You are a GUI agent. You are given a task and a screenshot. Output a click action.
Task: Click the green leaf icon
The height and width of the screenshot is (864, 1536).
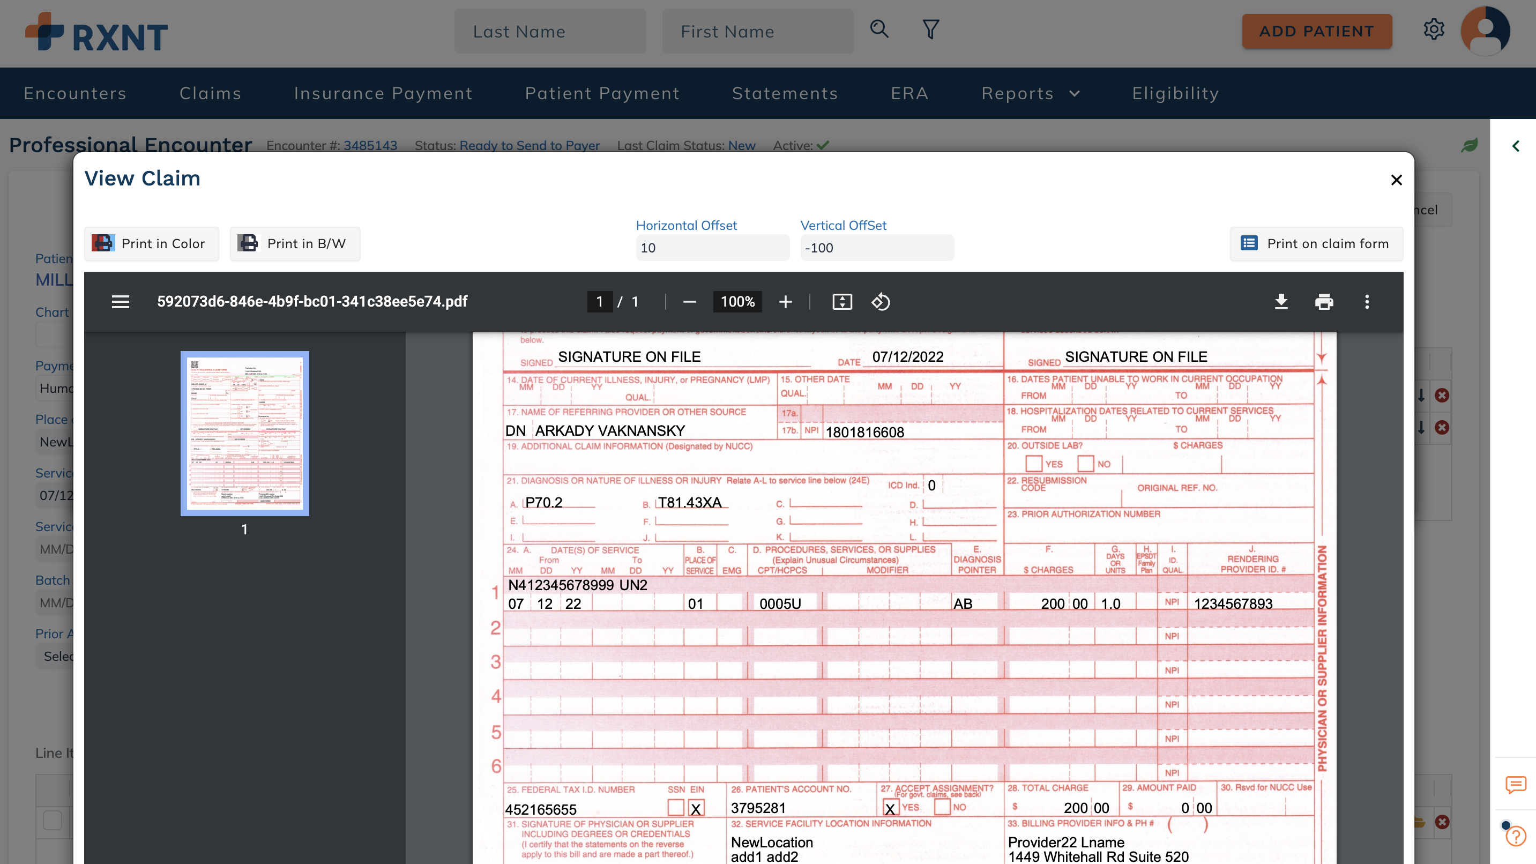1469,145
